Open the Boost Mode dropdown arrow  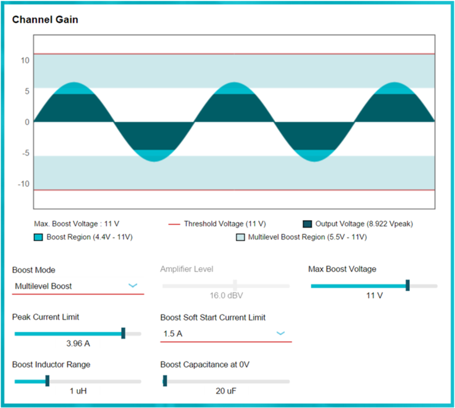(x=133, y=286)
